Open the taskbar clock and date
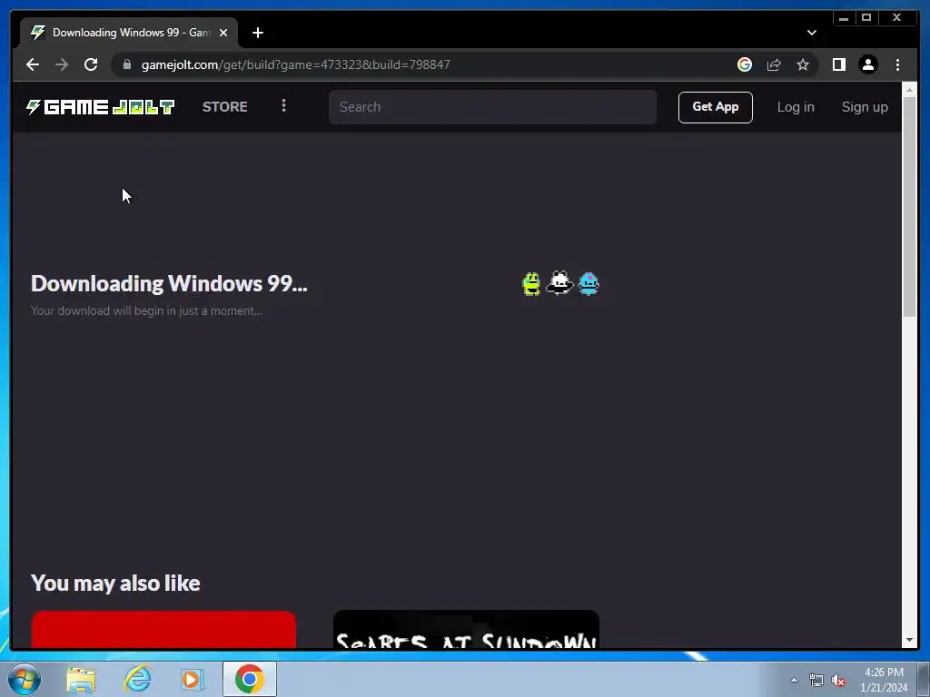 pos(884,680)
